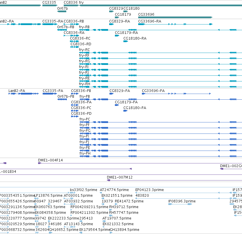
Task: Select EST GH16652.5prime
Action: click(x=64, y=230)
